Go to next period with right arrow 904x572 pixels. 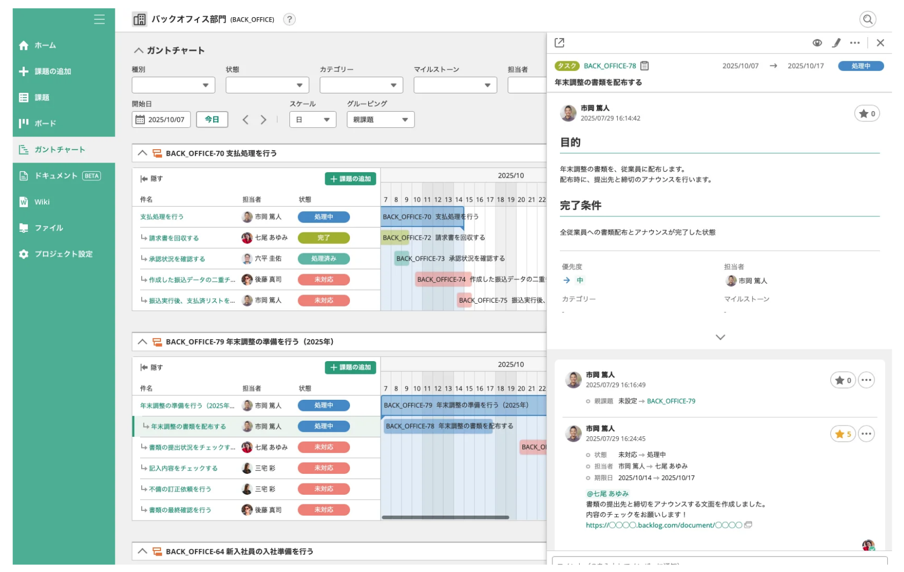point(264,120)
